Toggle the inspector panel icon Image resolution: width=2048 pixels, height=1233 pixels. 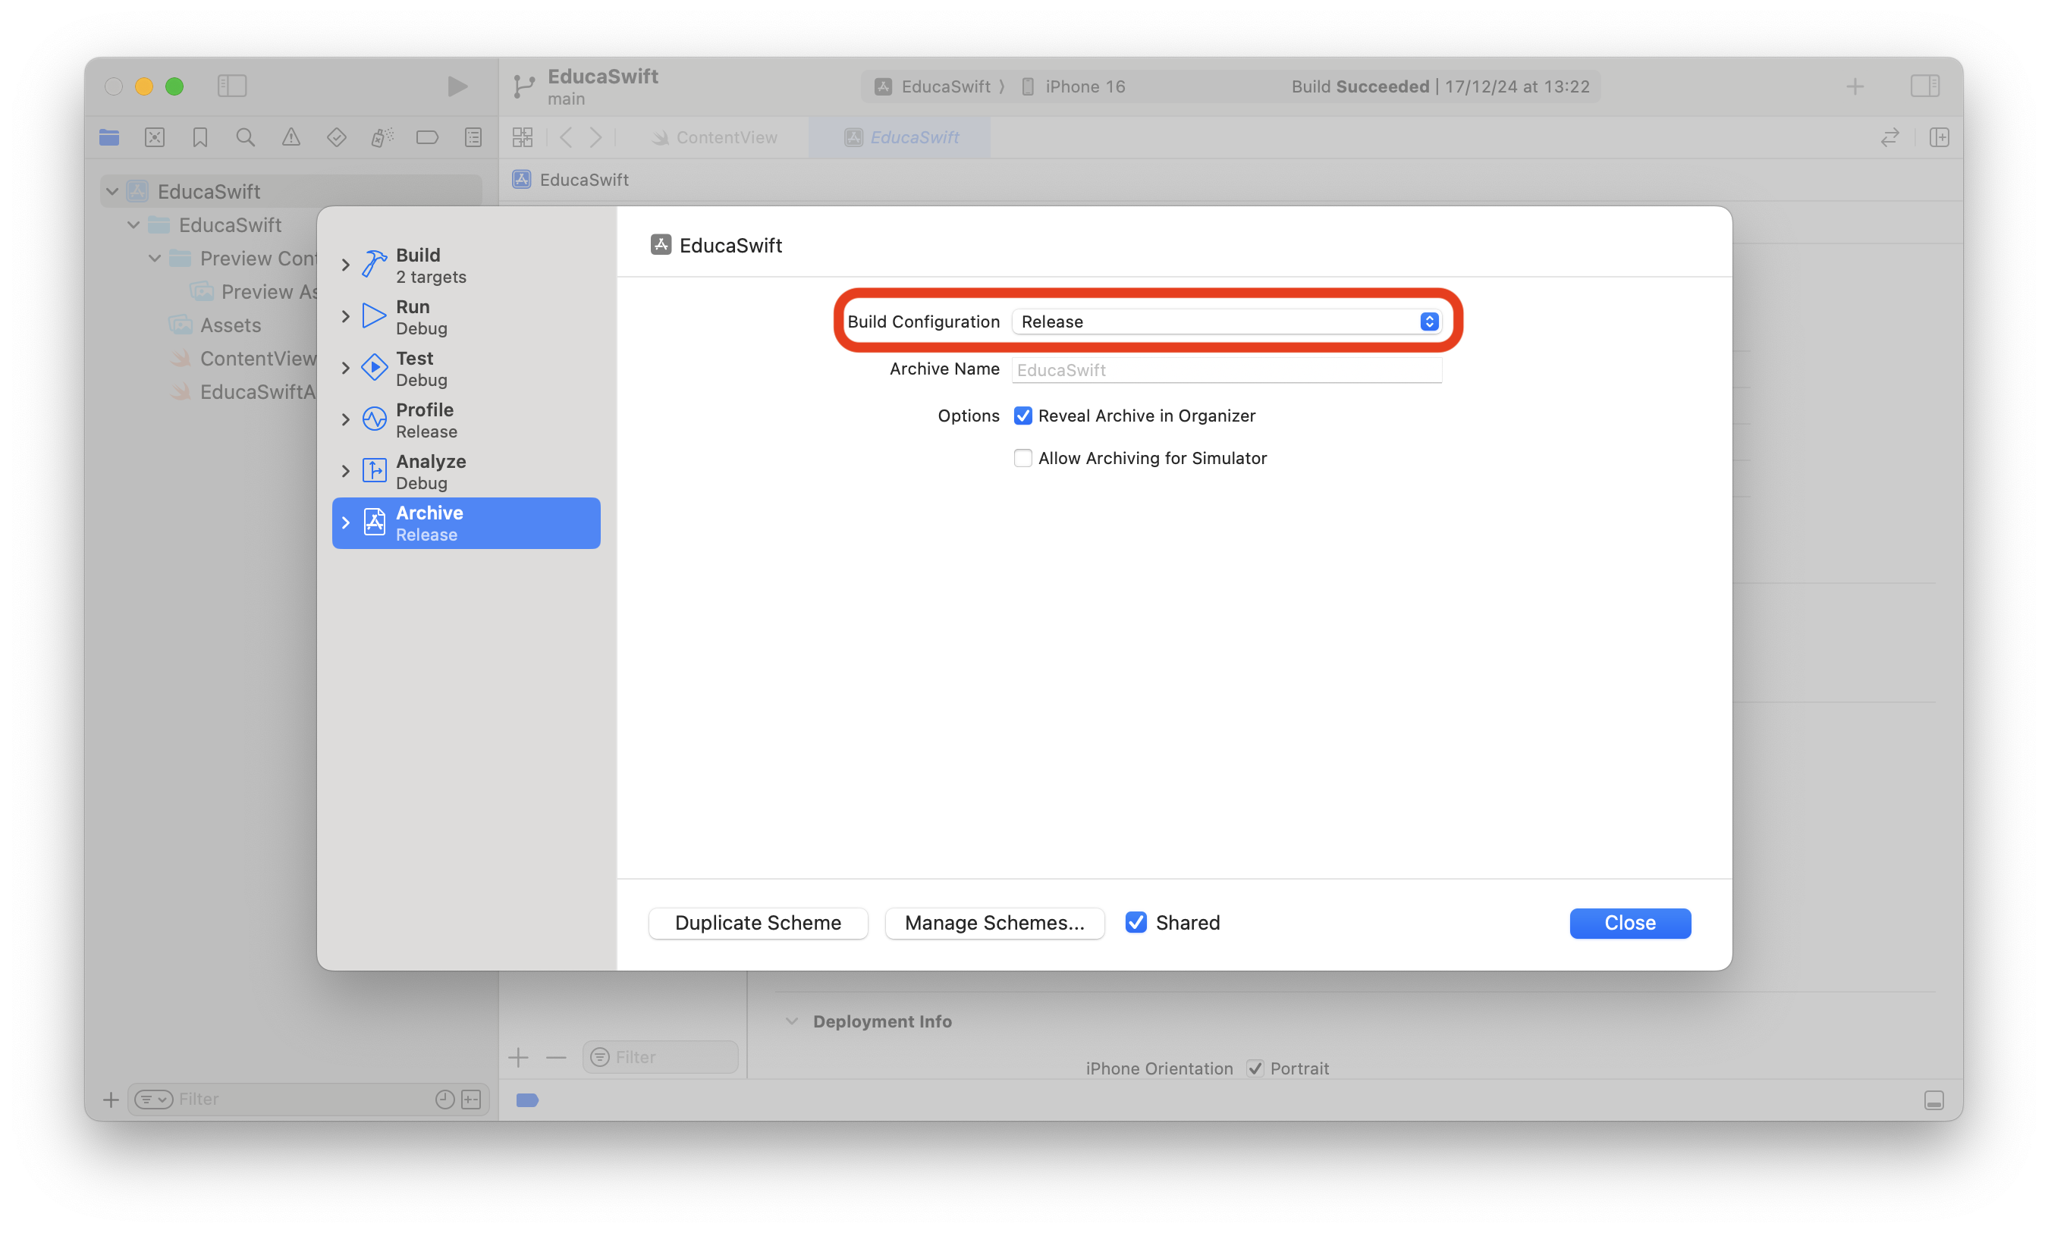[x=1924, y=86]
